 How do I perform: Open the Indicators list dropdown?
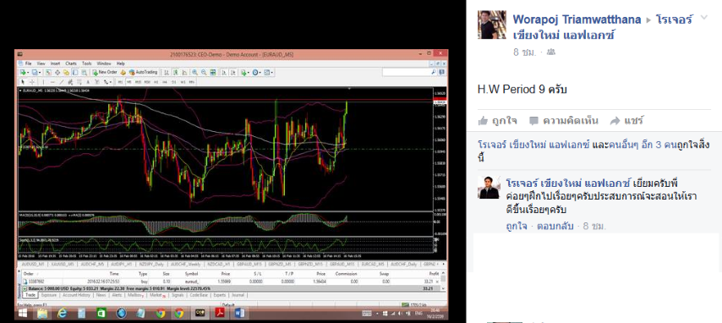point(245,73)
